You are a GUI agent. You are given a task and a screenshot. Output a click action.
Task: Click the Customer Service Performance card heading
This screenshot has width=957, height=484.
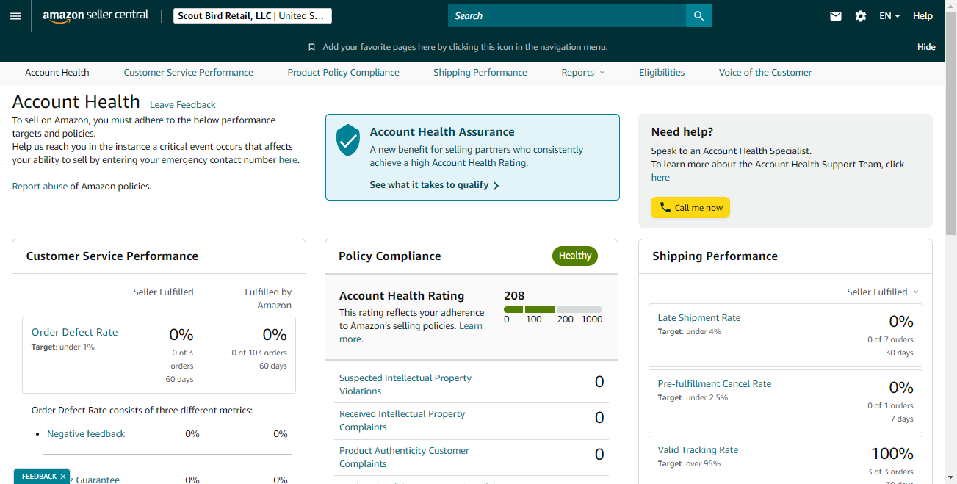coord(112,256)
